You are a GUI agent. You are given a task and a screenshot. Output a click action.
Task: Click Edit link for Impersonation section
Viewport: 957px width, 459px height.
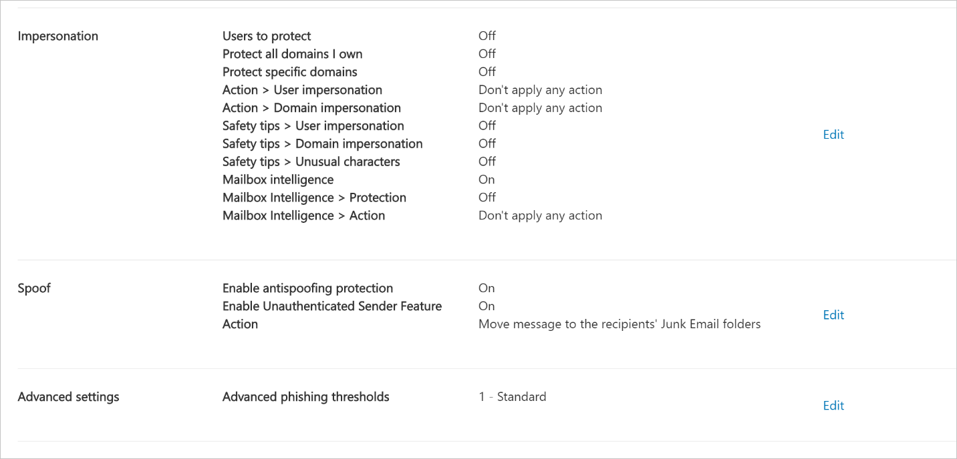point(833,134)
